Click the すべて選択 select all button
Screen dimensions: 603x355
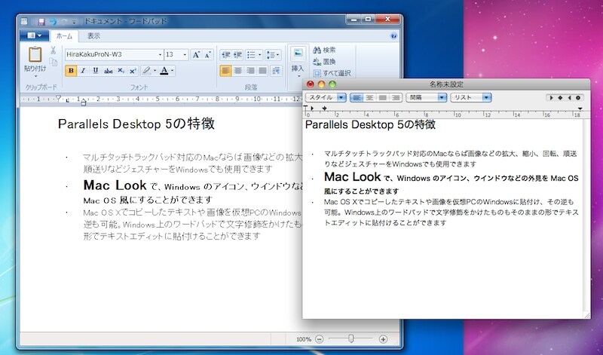click(332, 72)
